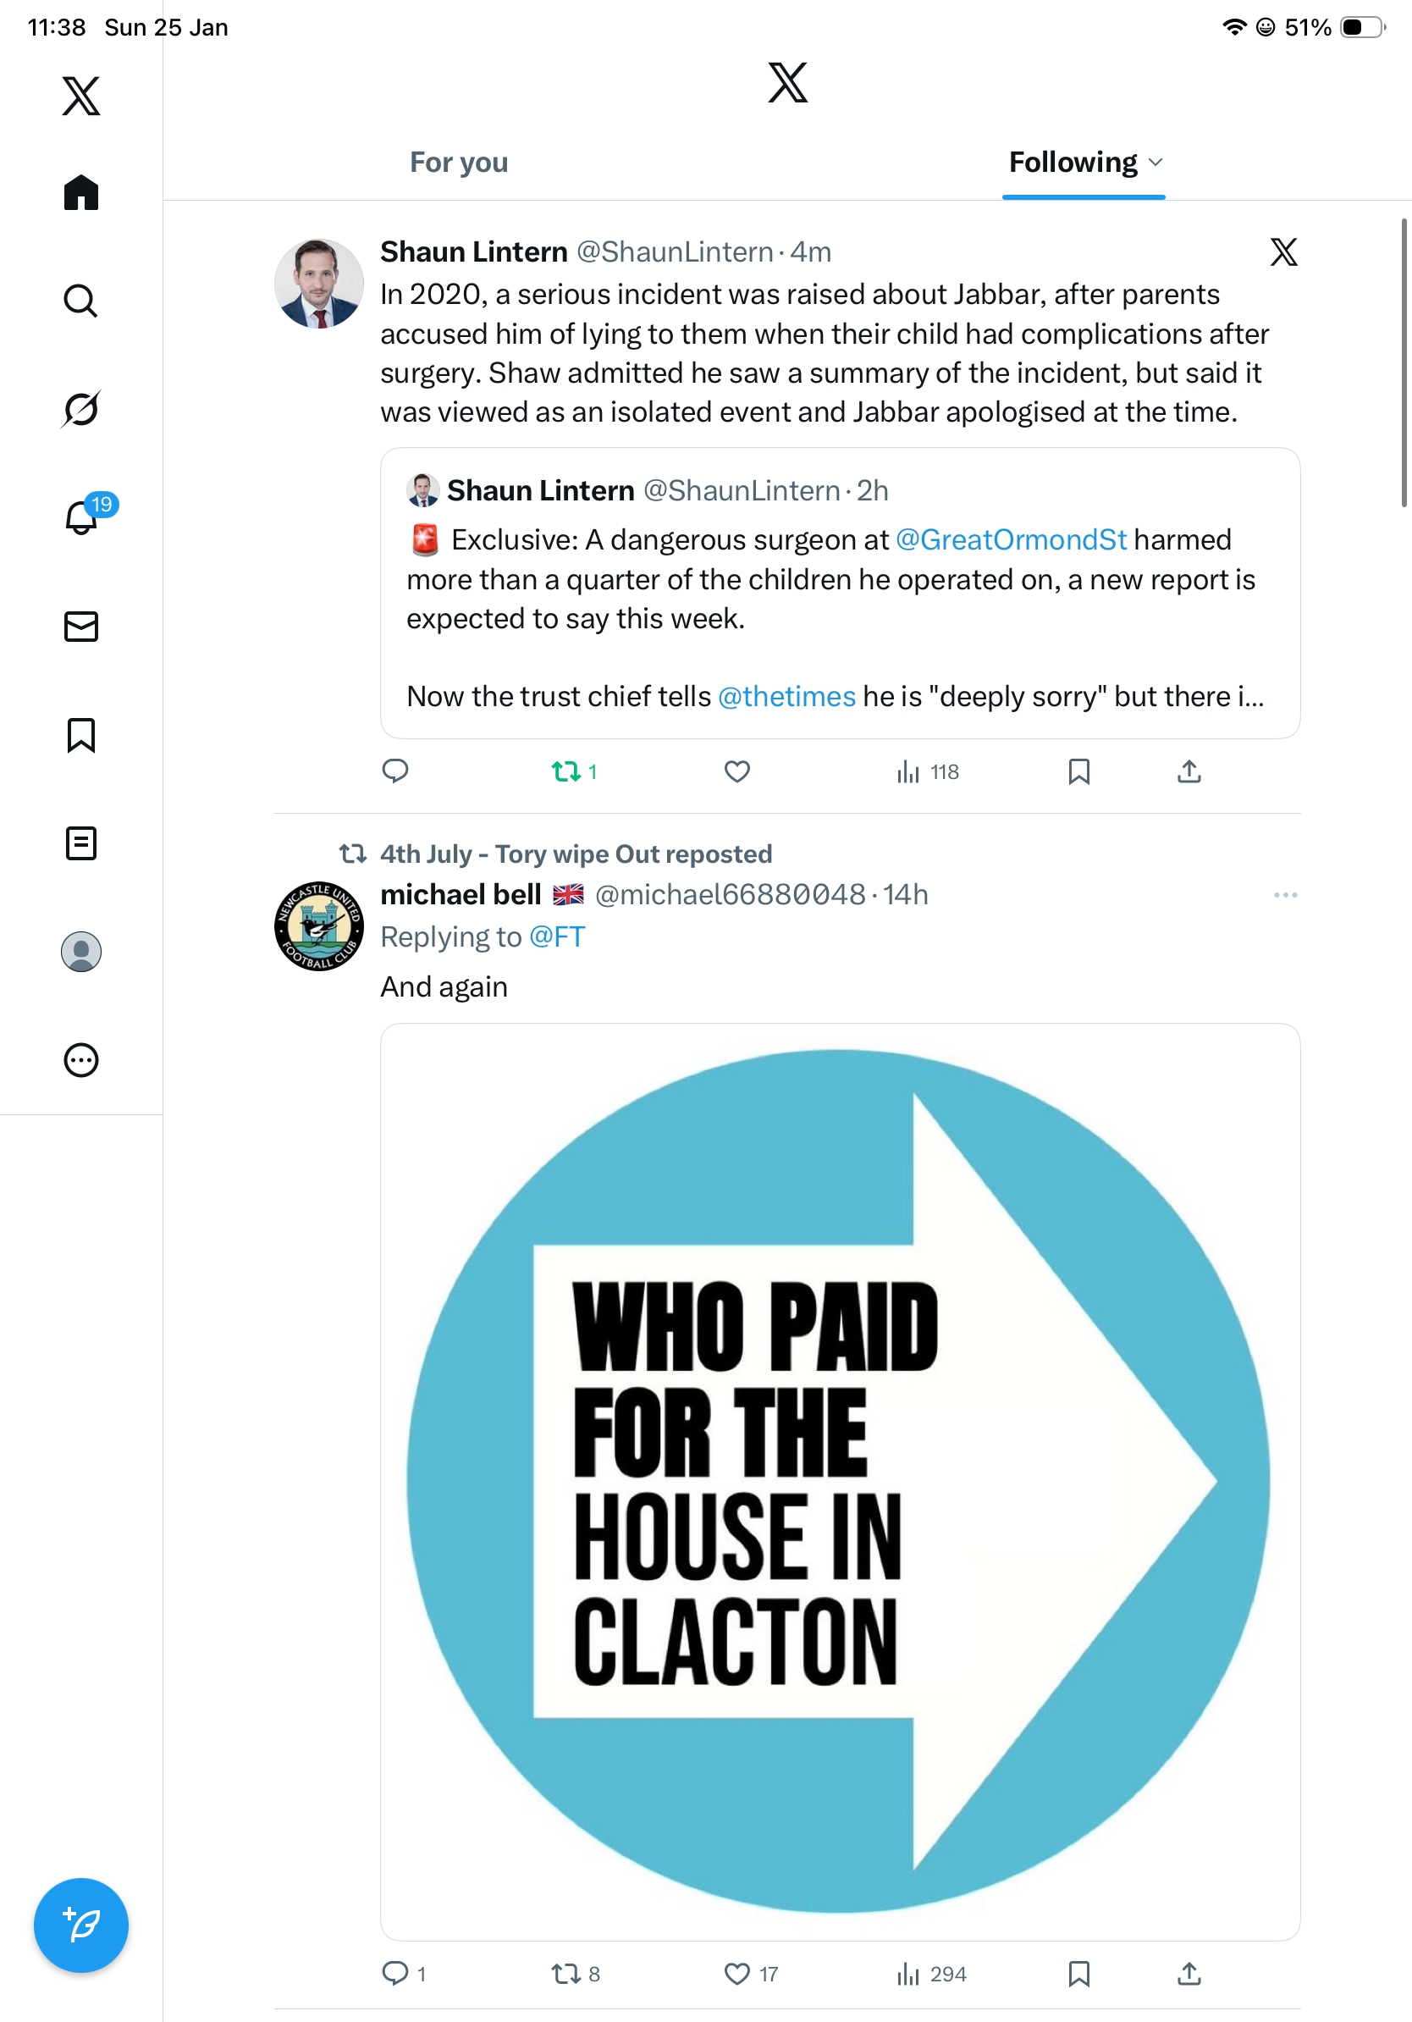
Task: Open Messages envelope icon
Action: click(x=81, y=626)
